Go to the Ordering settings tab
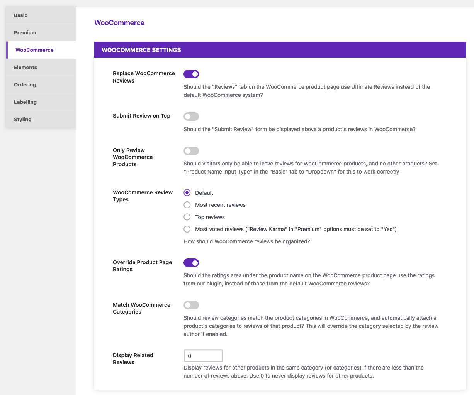474x395 pixels. (x=41, y=85)
